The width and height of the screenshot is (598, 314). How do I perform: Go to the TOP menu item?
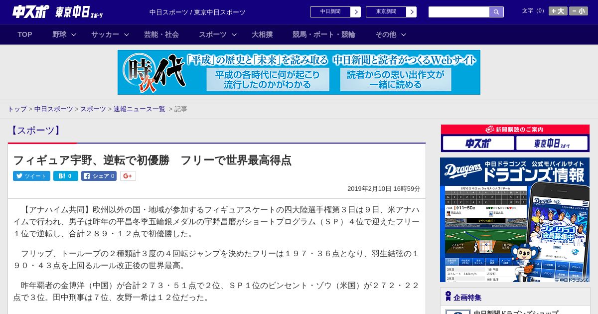(25, 34)
